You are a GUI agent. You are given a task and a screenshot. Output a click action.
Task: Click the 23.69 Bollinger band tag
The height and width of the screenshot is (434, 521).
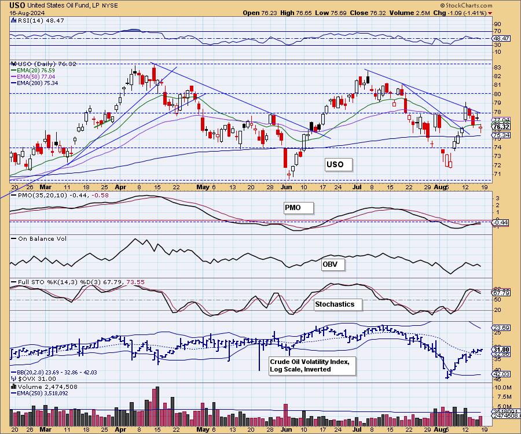point(501,328)
